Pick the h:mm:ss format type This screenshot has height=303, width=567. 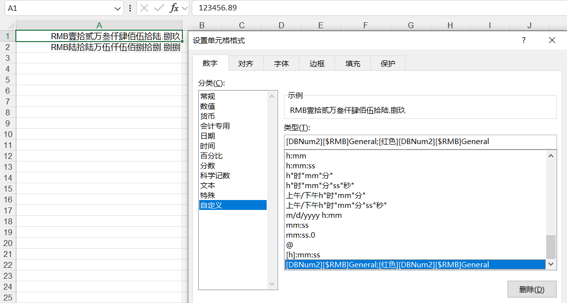pos(301,165)
